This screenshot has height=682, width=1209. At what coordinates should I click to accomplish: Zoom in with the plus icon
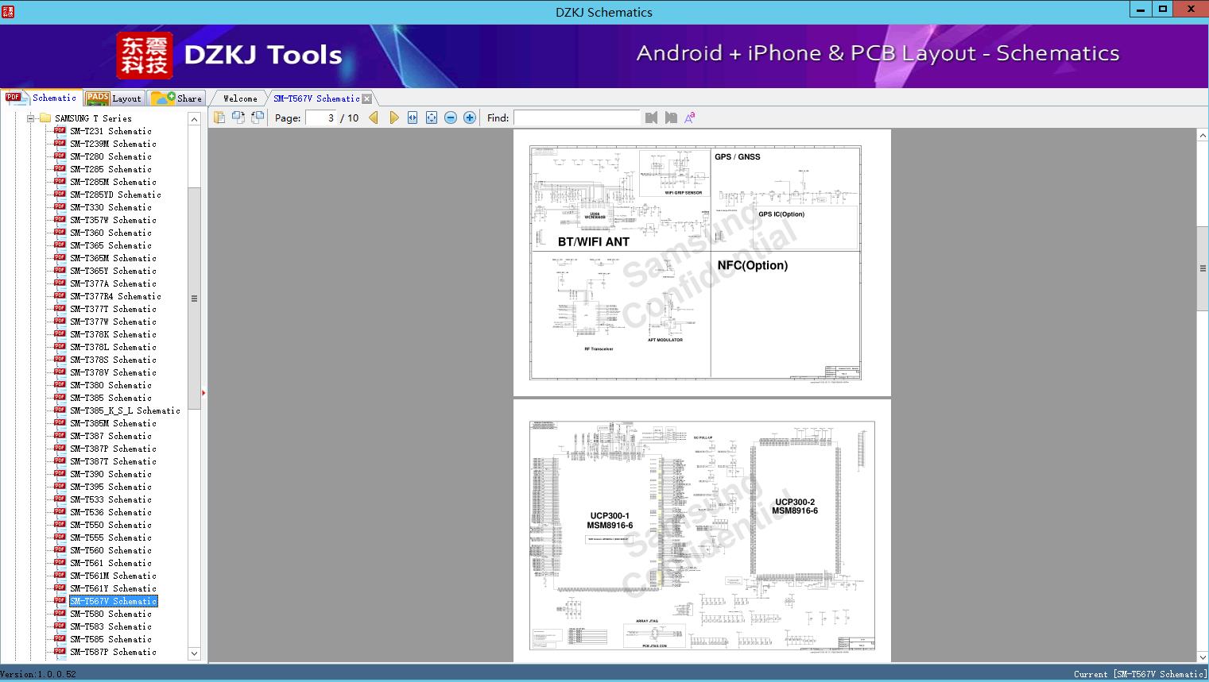[470, 118]
